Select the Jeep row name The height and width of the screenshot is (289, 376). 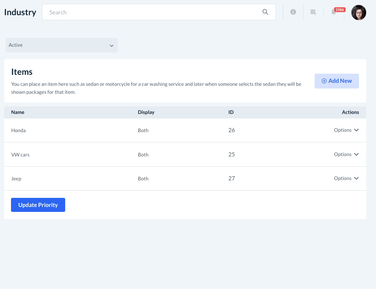[16, 179]
